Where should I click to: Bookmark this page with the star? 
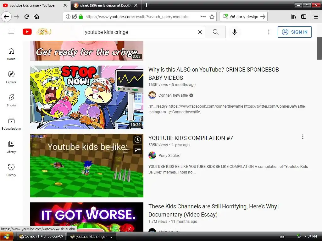pos(212,17)
